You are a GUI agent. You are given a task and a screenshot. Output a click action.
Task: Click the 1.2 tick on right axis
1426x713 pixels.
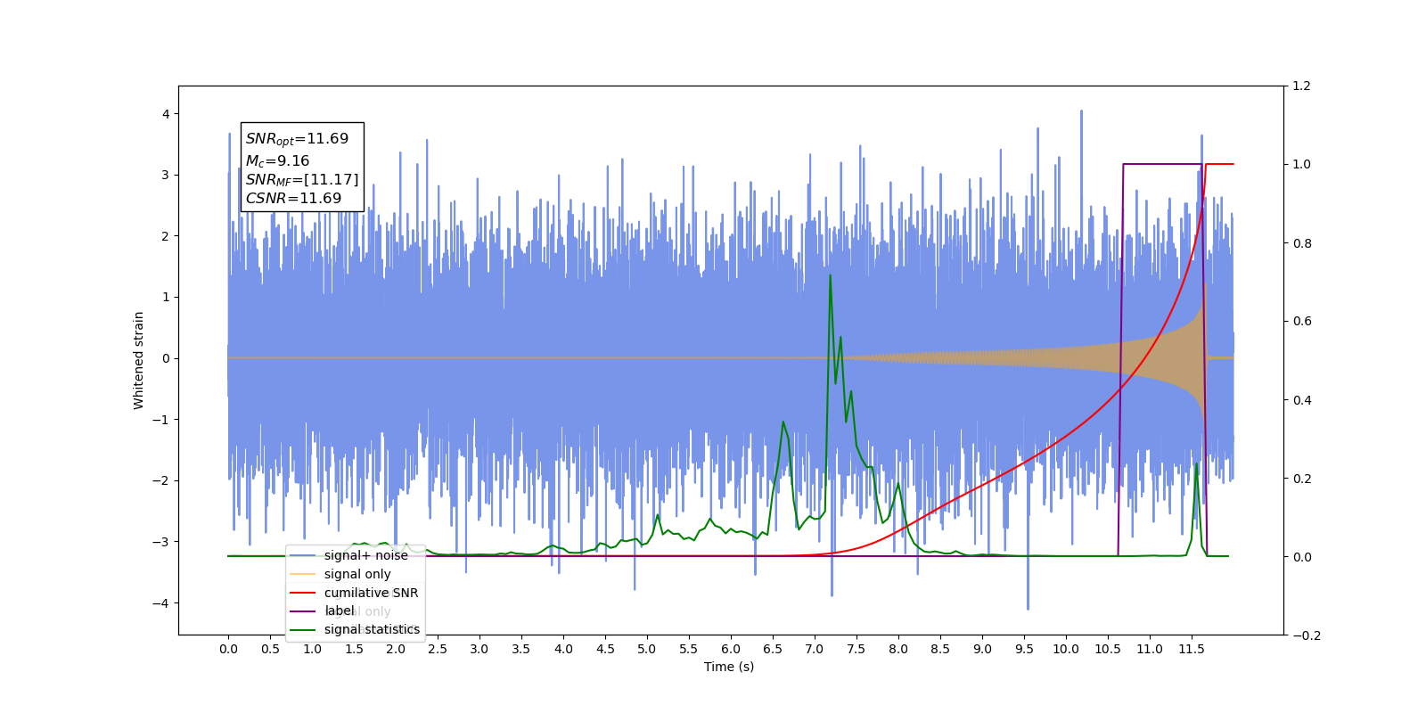point(1301,86)
